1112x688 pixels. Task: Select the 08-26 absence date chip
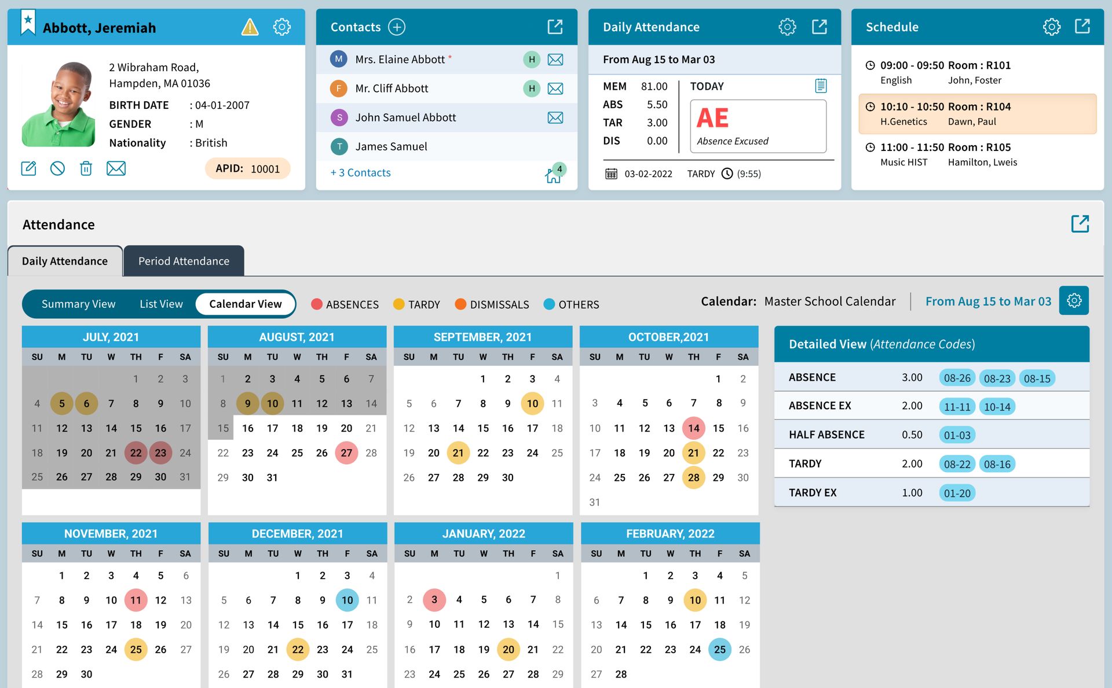tap(957, 378)
